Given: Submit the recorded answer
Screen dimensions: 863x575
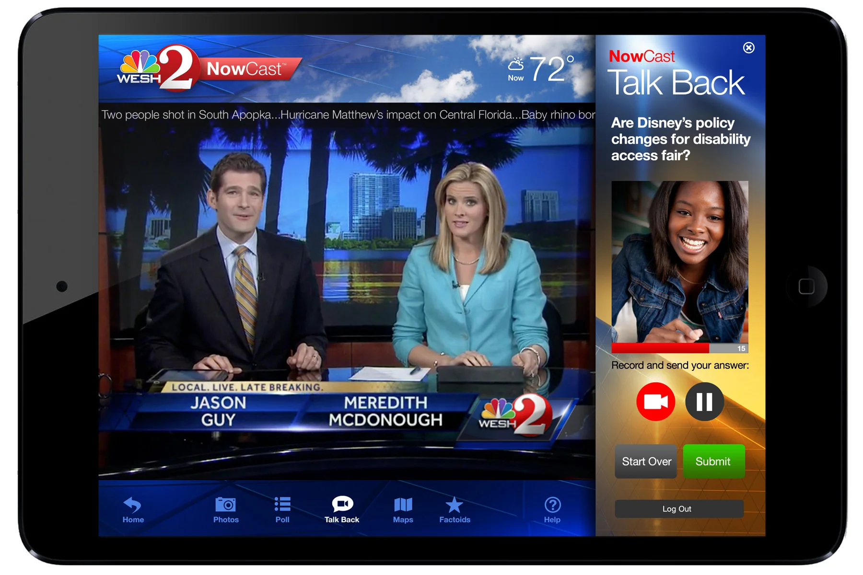Looking at the screenshot, I should tap(713, 461).
